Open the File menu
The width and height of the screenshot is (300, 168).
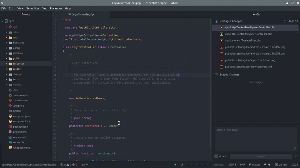pos(4,8)
